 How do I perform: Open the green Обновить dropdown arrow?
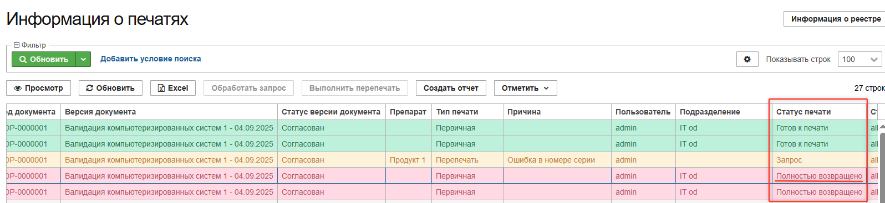[83, 59]
